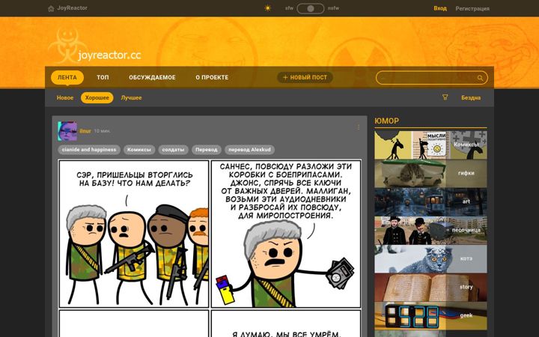
Task: Click the перевод Alexkud tag
Action: click(249, 150)
